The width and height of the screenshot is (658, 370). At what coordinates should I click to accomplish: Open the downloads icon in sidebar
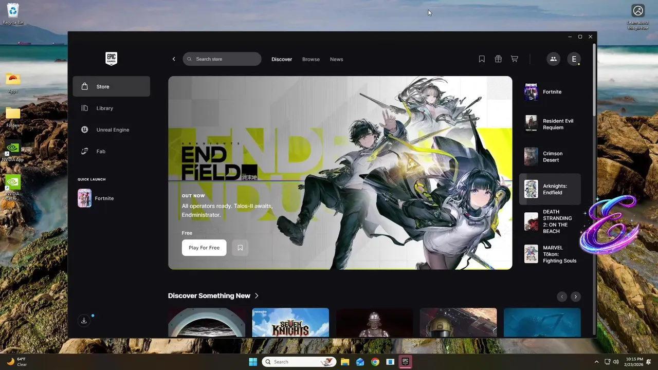[84, 321]
